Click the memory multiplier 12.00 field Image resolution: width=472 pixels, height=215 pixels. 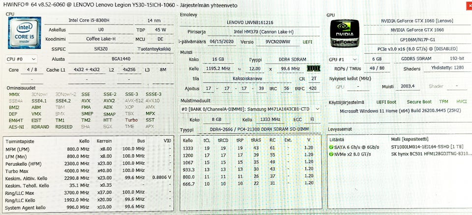255,69
